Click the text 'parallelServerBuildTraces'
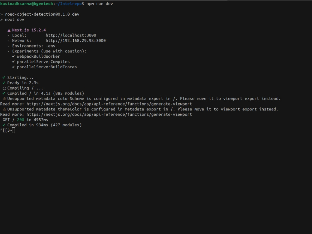The image size is (312, 234). (x=47, y=67)
